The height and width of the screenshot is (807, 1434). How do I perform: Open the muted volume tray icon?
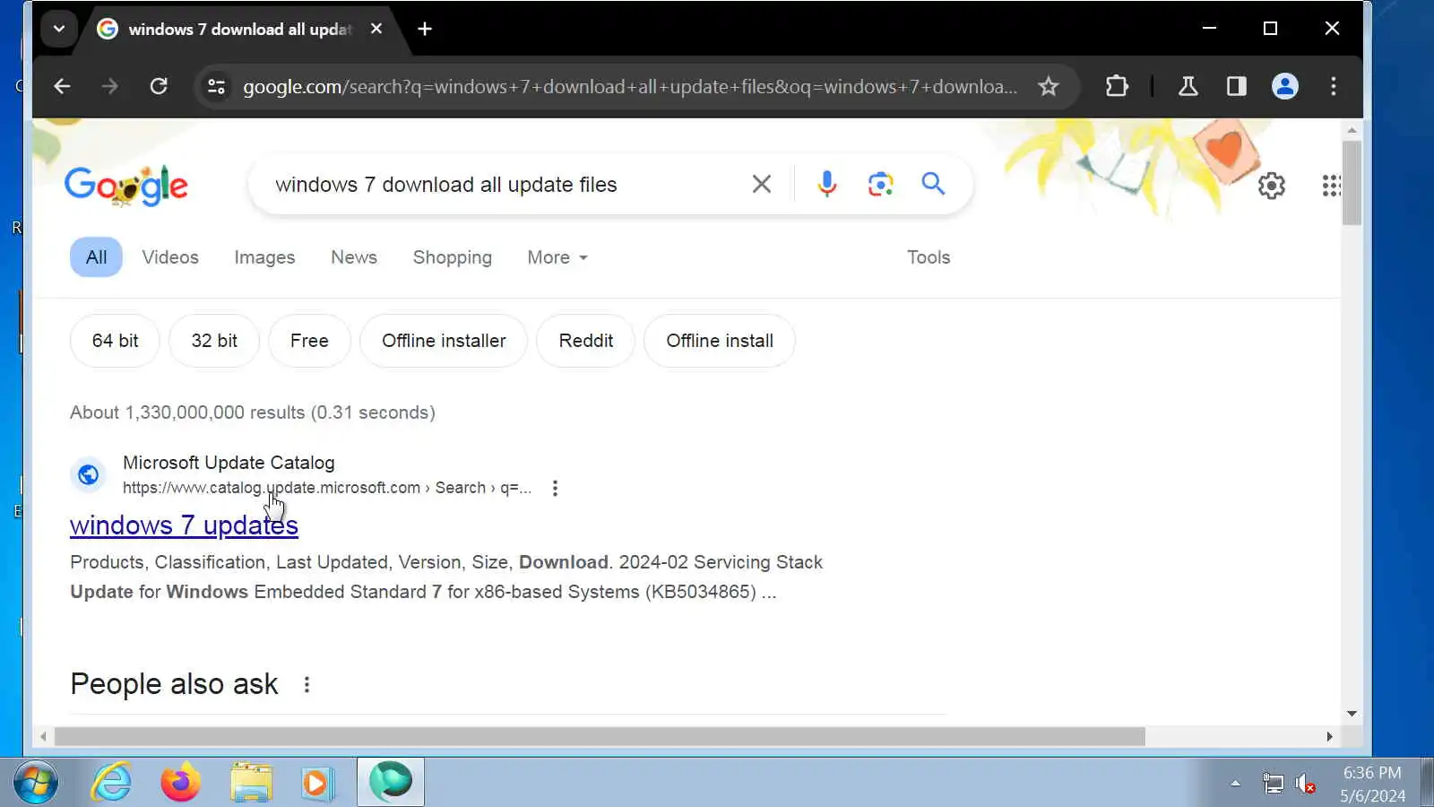coord(1306,784)
